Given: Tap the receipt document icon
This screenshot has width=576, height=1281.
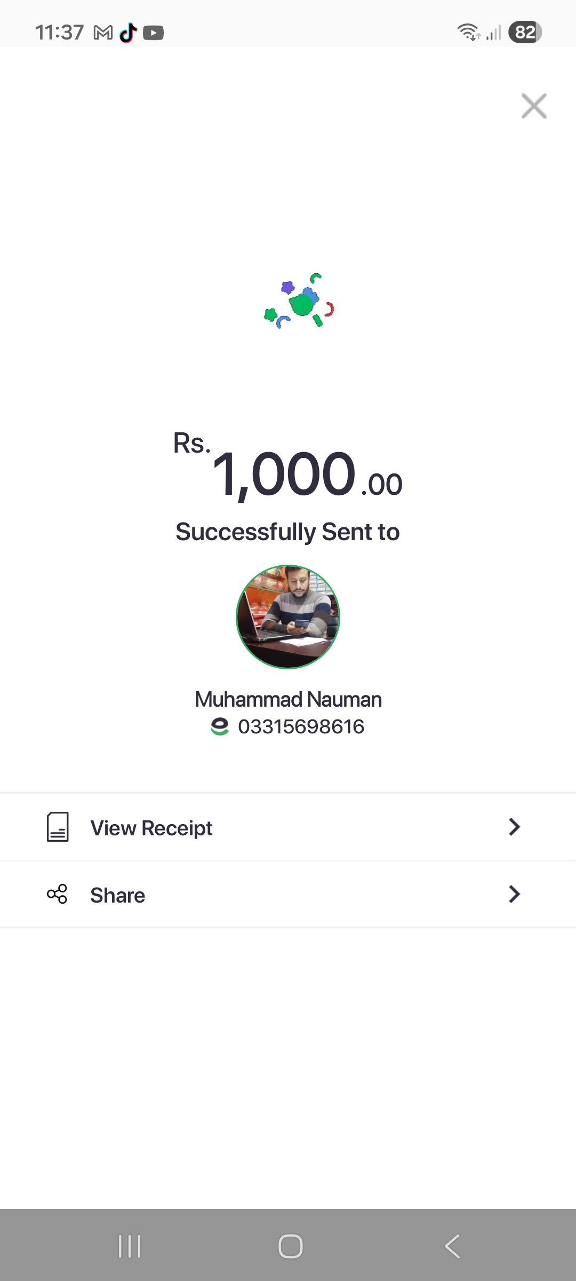Looking at the screenshot, I should pos(58,827).
